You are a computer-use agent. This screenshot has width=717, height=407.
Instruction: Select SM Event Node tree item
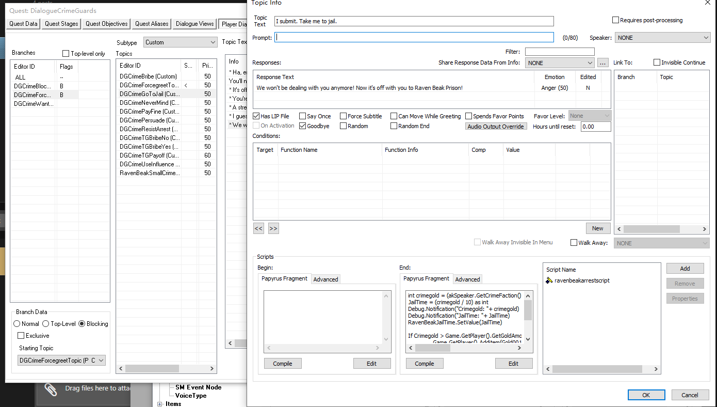(198, 387)
